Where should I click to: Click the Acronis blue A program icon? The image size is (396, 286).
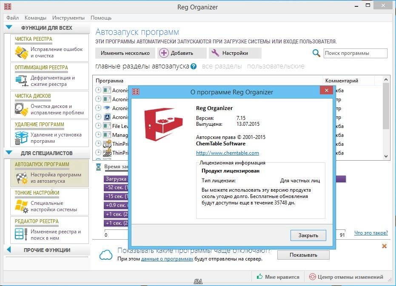(x=107, y=117)
